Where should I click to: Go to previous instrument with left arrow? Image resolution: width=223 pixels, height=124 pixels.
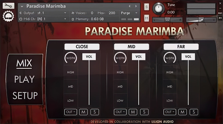click(129, 6)
